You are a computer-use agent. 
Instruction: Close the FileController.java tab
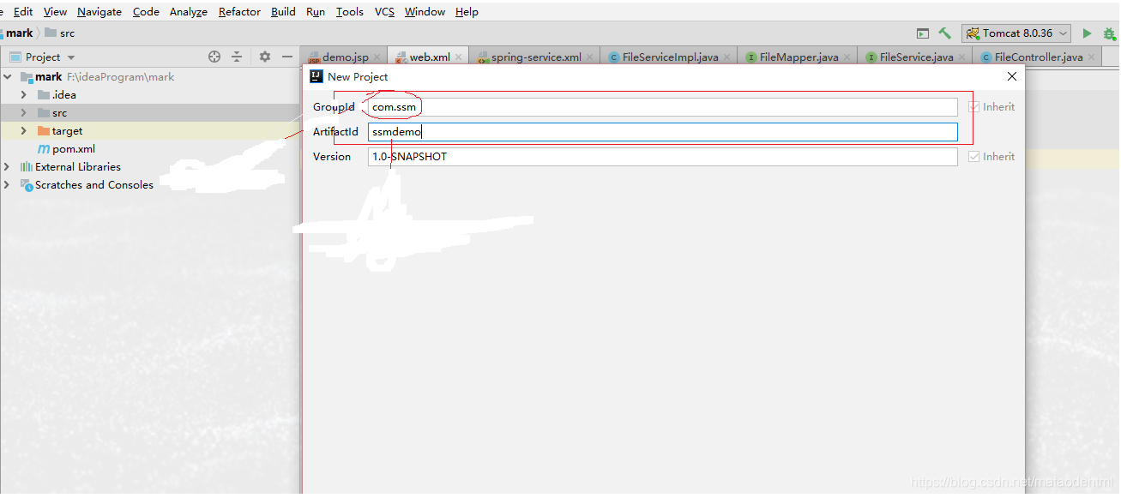[x=1092, y=57]
